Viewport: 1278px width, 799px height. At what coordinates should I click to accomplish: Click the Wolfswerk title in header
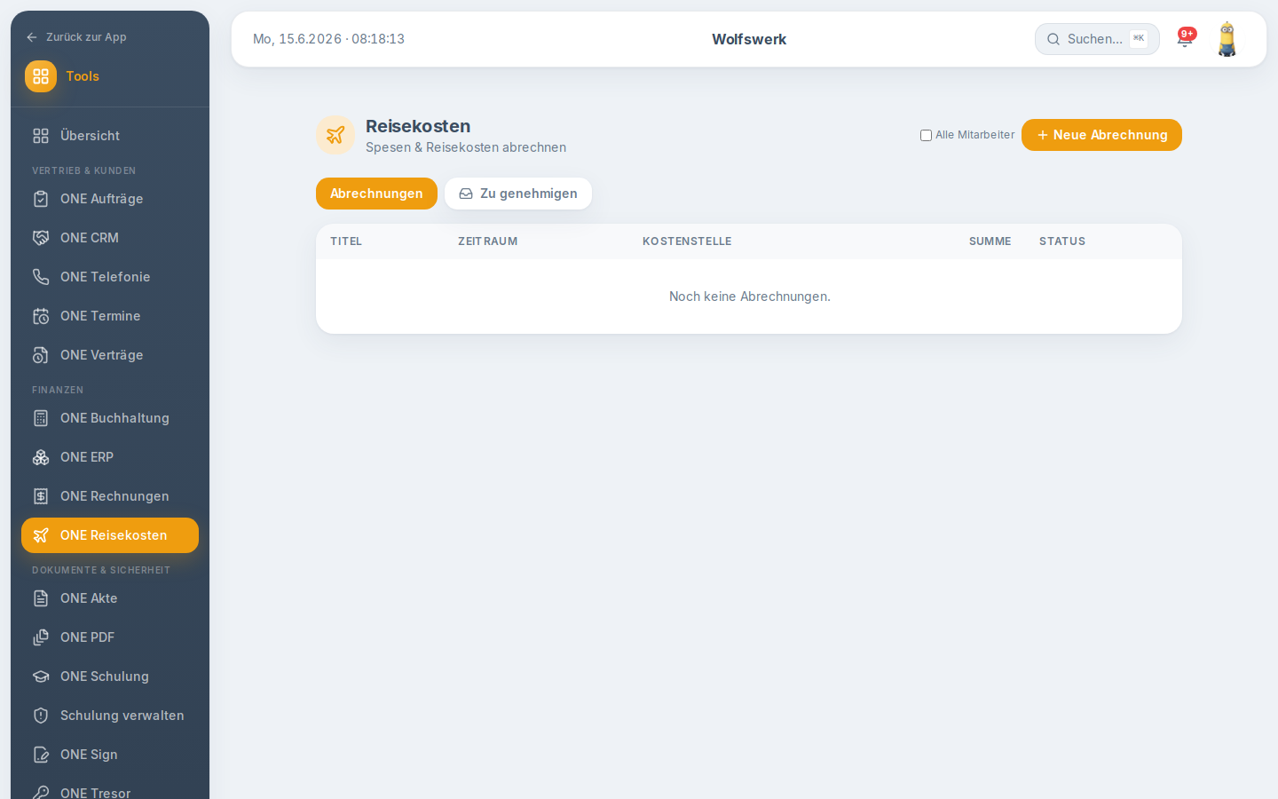[x=749, y=39]
